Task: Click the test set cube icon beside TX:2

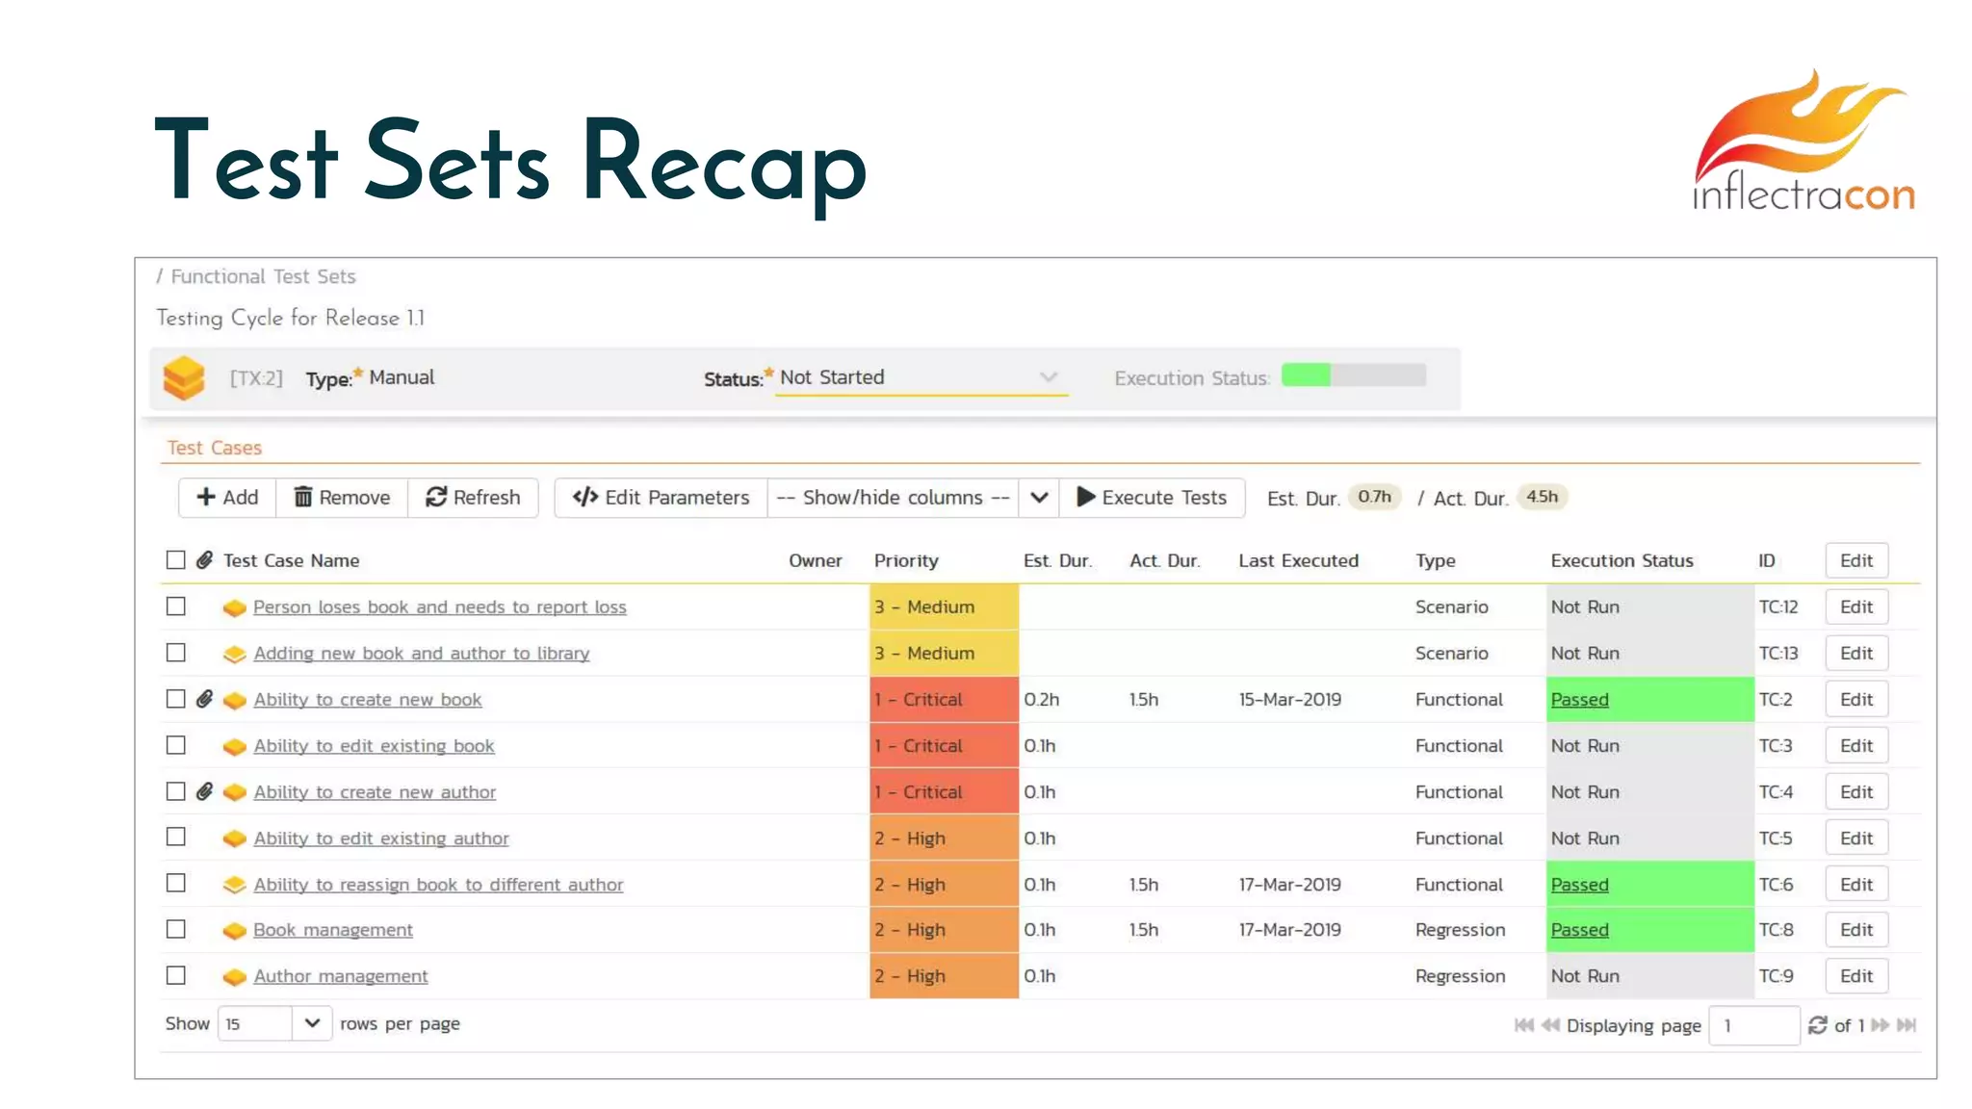Action: 184,377
